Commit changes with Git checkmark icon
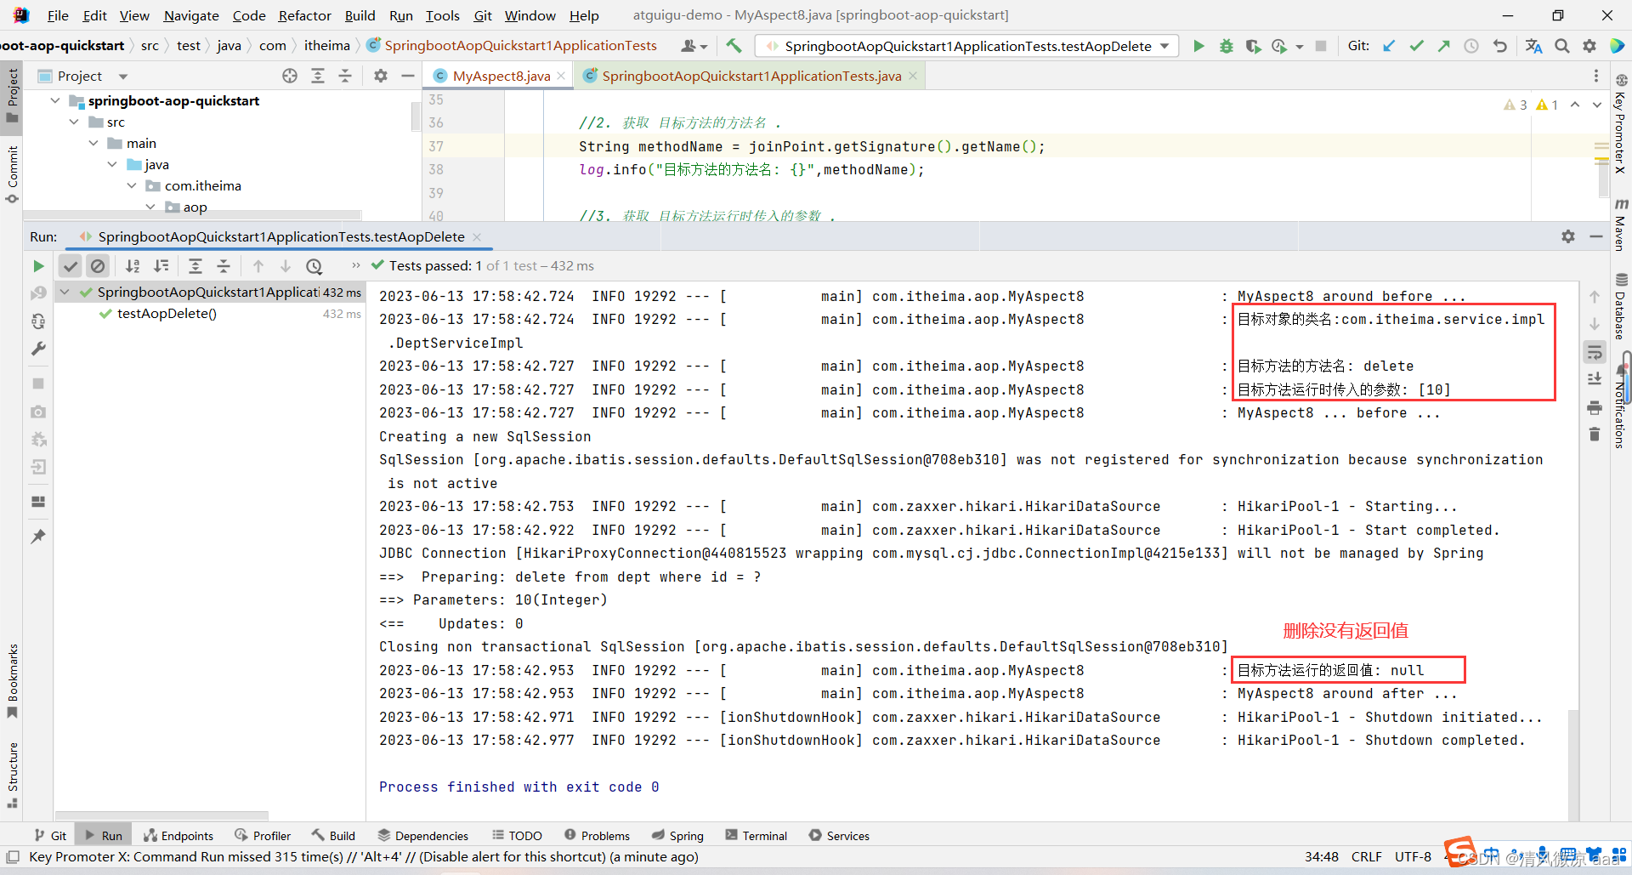The image size is (1632, 875). pyautogui.click(x=1416, y=46)
